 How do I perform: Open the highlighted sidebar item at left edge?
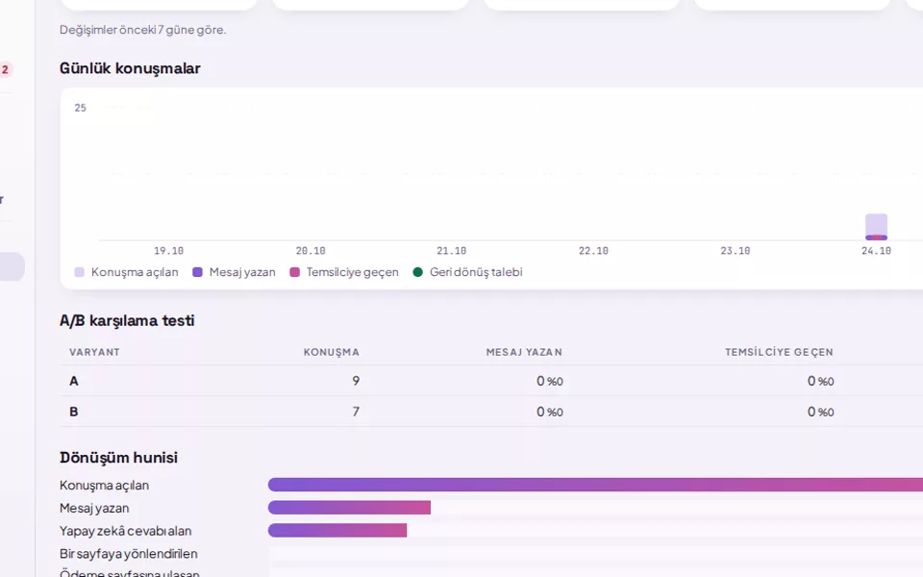click(x=12, y=266)
